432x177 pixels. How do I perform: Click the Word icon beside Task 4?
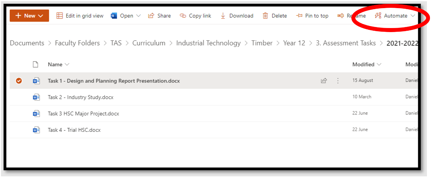click(x=36, y=130)
